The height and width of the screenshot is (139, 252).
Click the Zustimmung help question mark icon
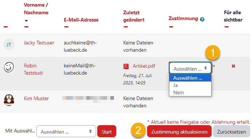point(202,19)
